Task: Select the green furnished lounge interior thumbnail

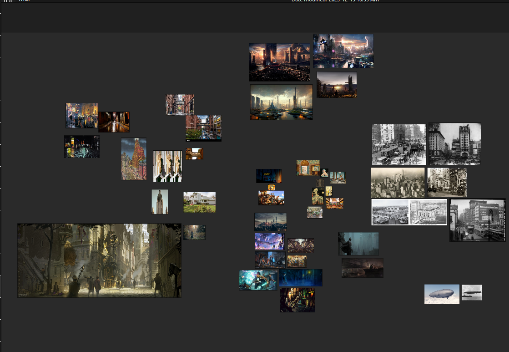Action: [315, 213]
